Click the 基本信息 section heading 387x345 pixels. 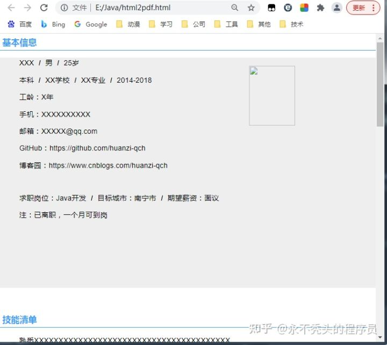tap(19, 42)
